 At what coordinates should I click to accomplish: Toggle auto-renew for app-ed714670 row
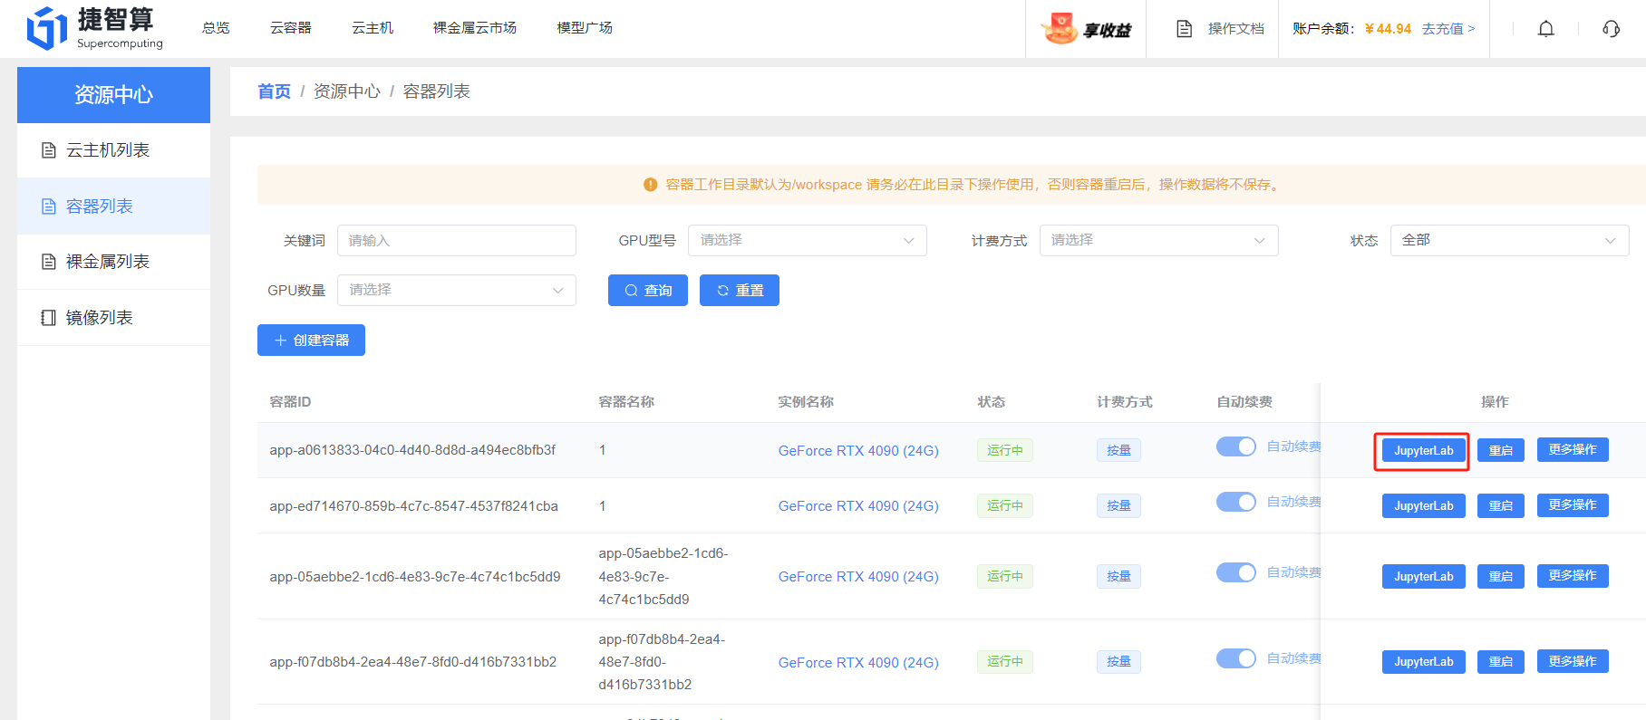point(1235,502)
